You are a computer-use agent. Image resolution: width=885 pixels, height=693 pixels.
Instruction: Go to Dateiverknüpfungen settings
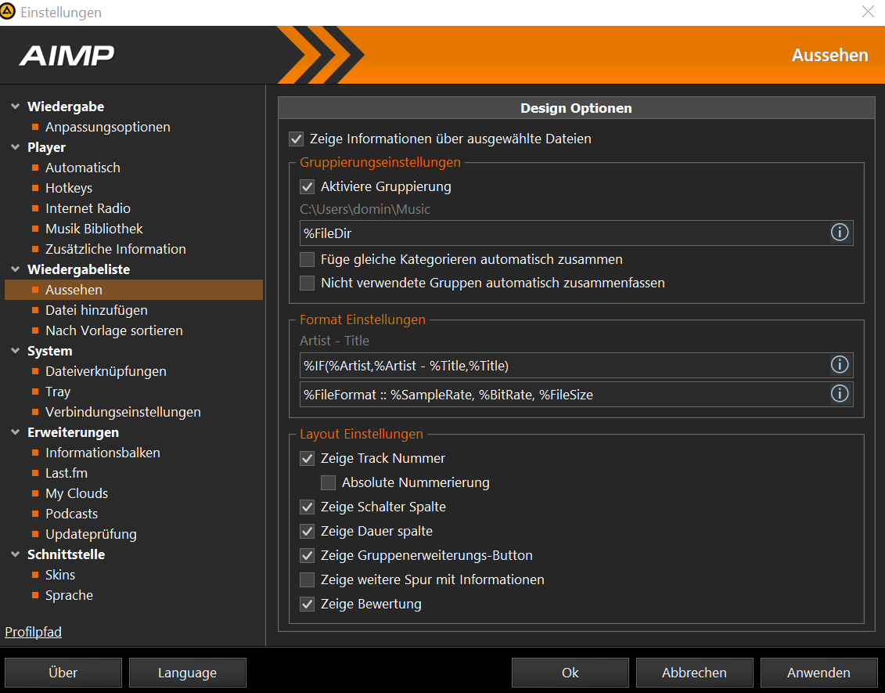click(106, 371)
